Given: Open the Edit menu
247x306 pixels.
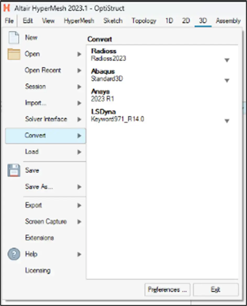Looking at the screenshot, I should (28, 21).
